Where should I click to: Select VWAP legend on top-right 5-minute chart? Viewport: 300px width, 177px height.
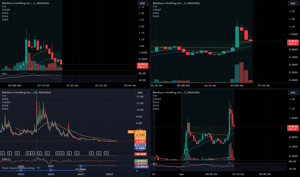(157, 10)
